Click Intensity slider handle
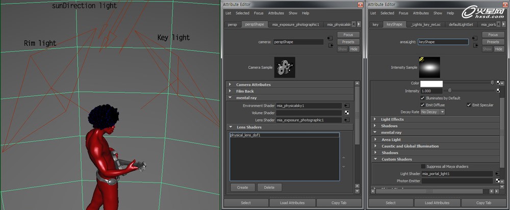 (450, 91)
